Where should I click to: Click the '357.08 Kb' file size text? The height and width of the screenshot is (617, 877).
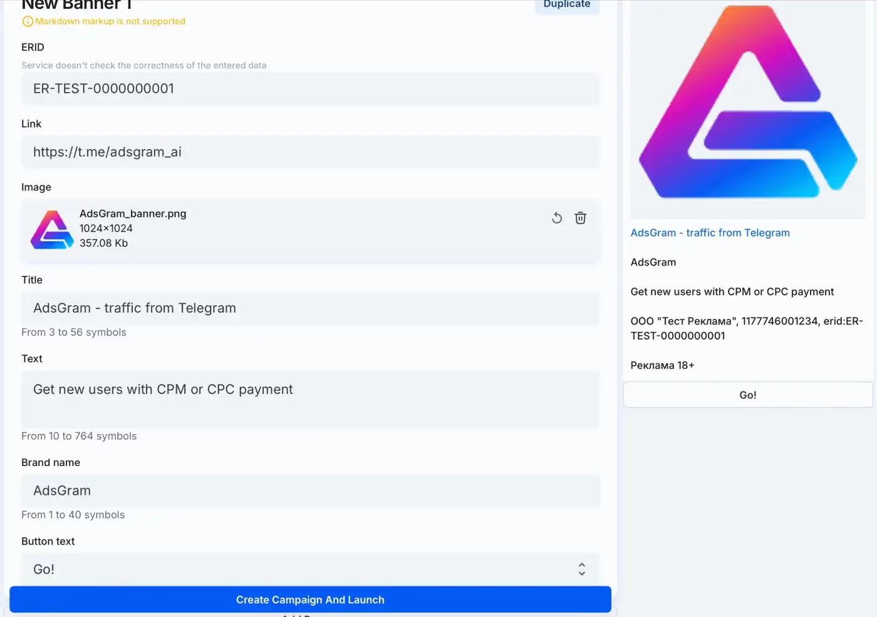point(103,243)
